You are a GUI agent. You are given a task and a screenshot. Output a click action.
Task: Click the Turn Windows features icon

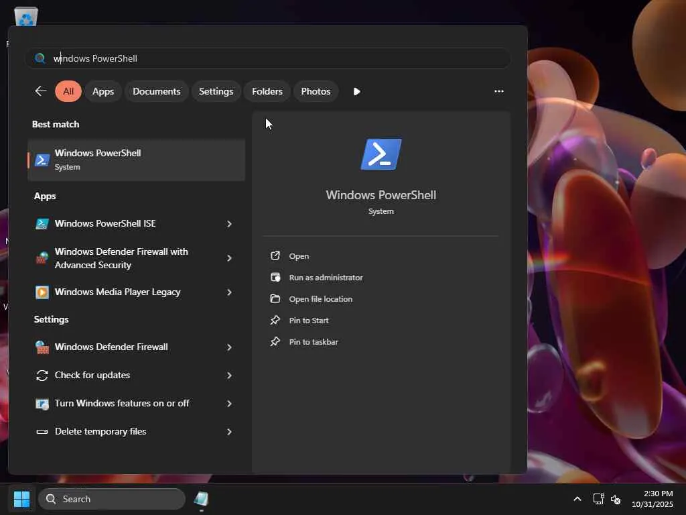point(42,404)
